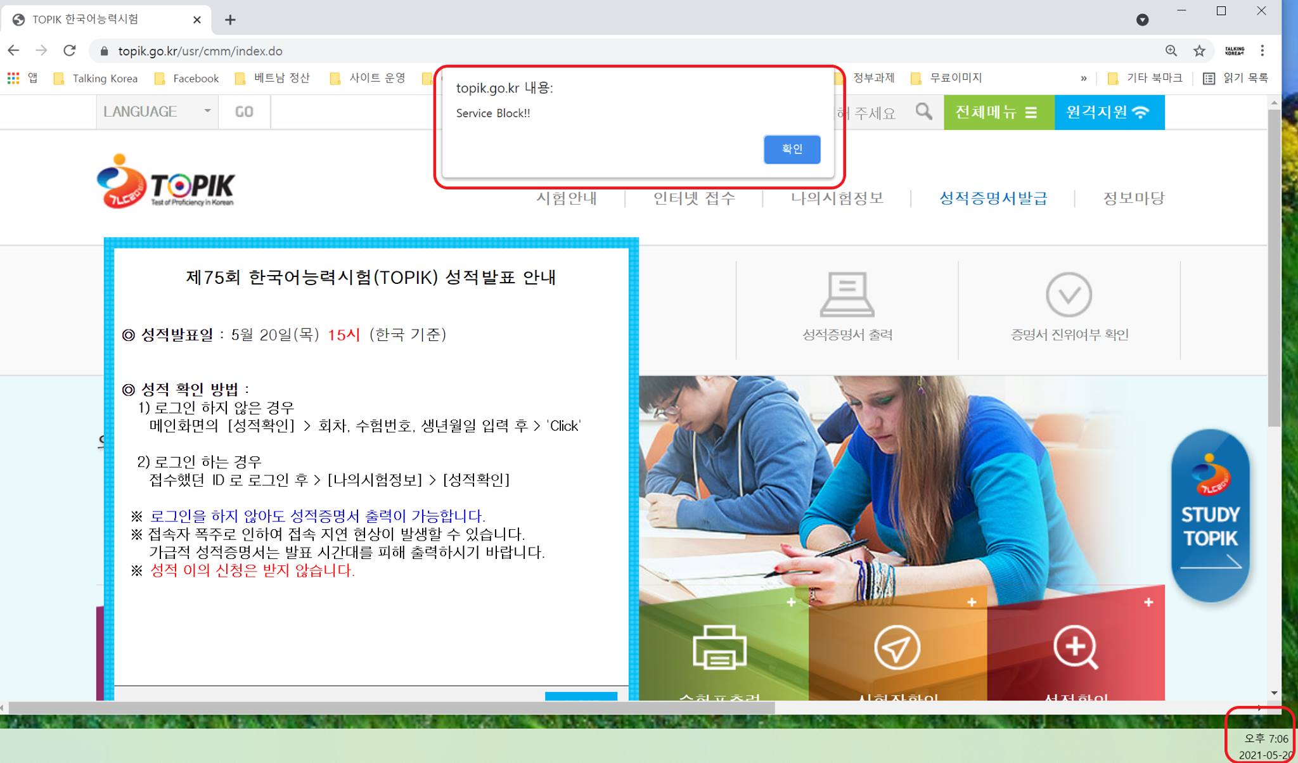
Task: Click the '로그인을 하지 않아도 성적증명서 출력이 가능합니다.' text
Action: coord(318,516)
